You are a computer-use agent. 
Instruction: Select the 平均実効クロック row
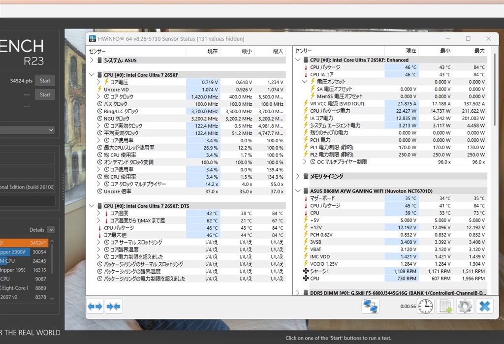pyautogui.click(x=191, y=133)
